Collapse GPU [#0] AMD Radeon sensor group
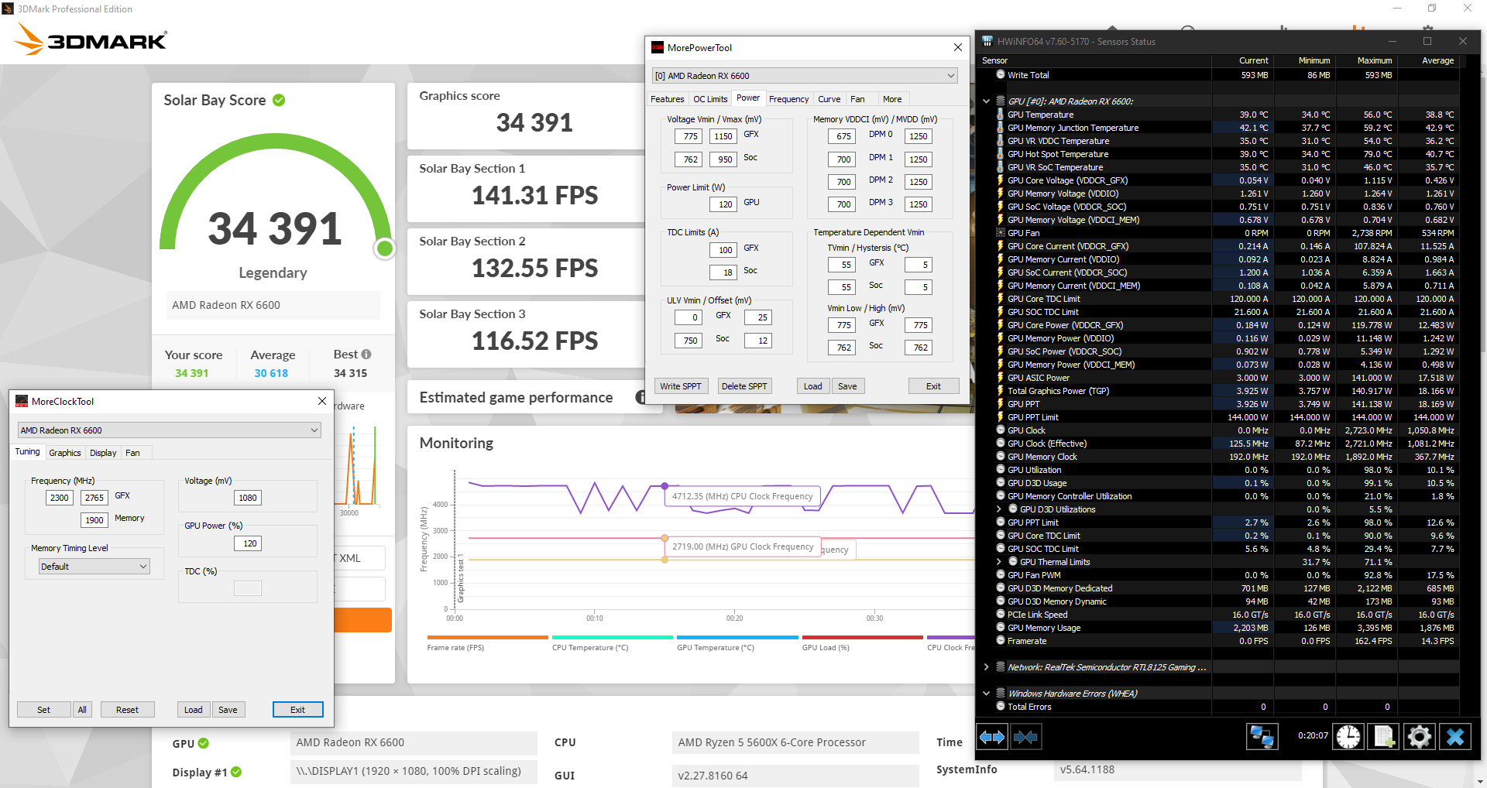 point(986,101)
